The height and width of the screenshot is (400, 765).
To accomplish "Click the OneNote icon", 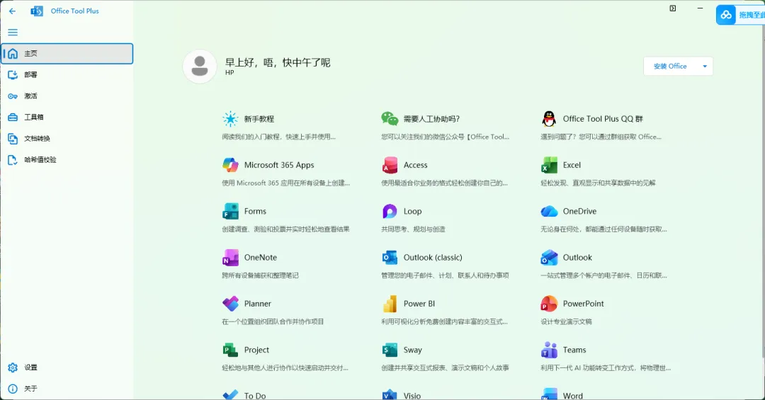I will coord(230,258).
